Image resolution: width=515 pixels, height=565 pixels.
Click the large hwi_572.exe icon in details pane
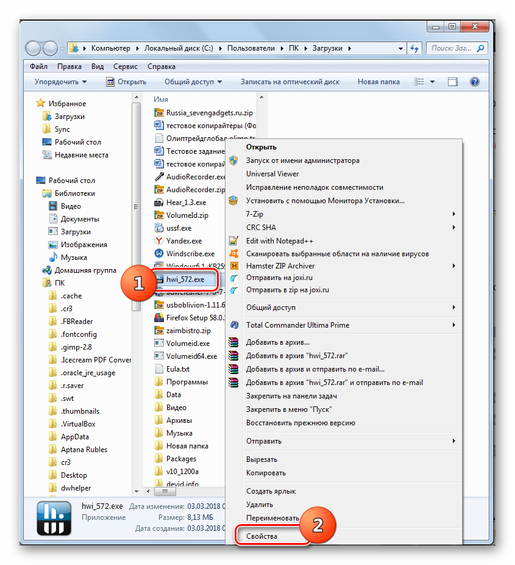pyautogui.click(x=54, y=518)
